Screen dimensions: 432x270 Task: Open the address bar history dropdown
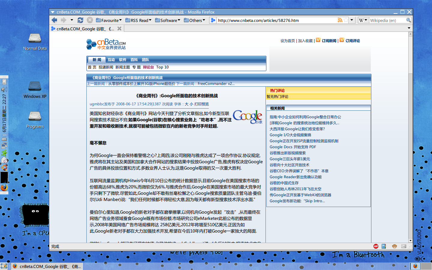(352, 20)
